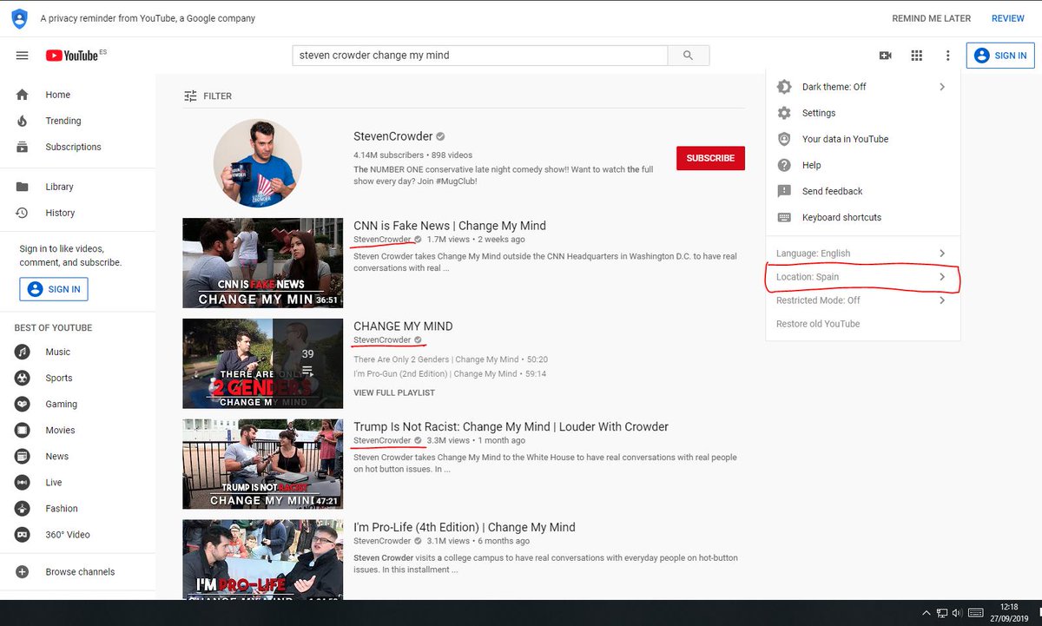Click the three-dot settings menu icon
Screen dimensions: 1042x626
947,56
